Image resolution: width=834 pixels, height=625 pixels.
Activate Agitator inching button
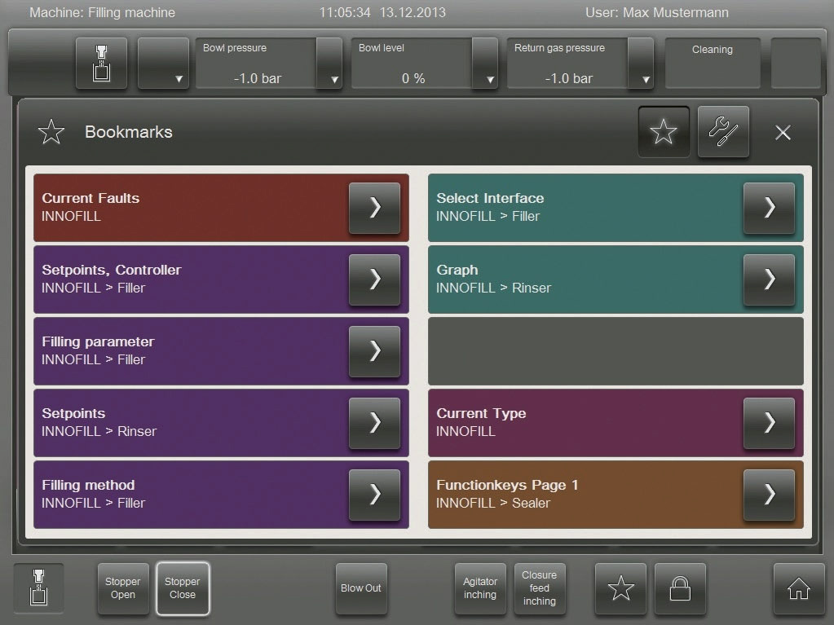tap(480, 588)
